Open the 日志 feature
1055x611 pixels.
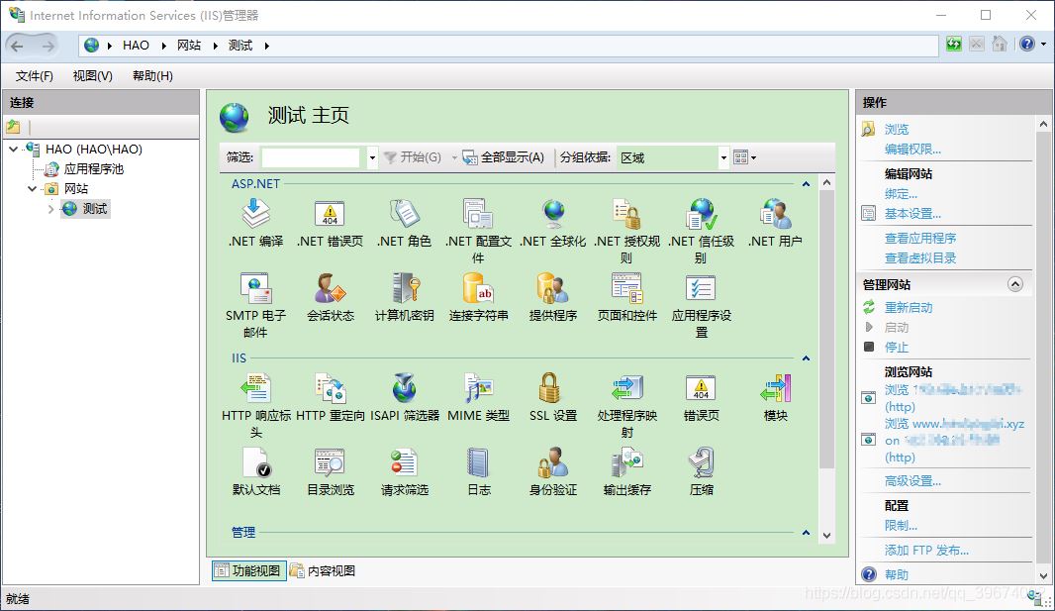point(478,471)
